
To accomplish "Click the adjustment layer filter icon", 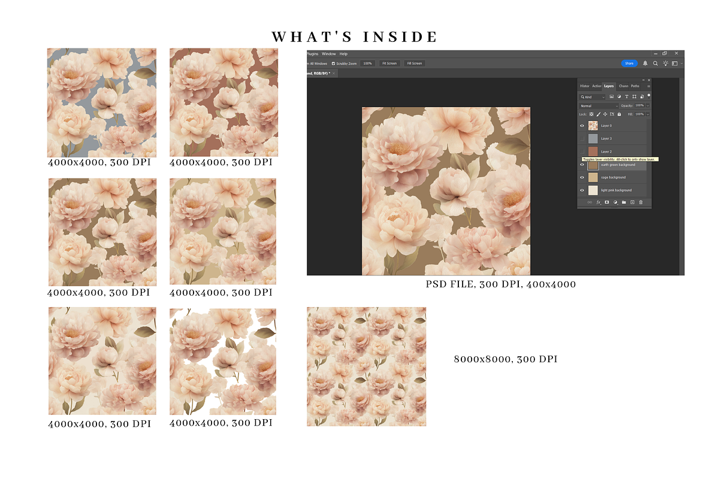I will (x=619, y=96).
